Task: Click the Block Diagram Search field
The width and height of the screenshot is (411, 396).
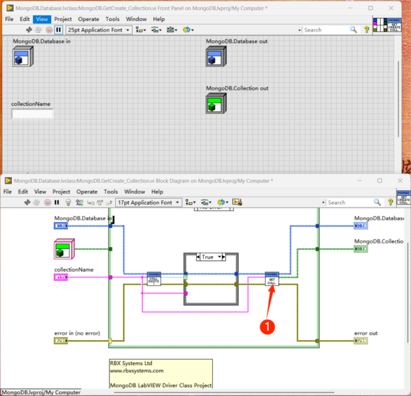Action: pyautogui.click(x=349, y=203)
